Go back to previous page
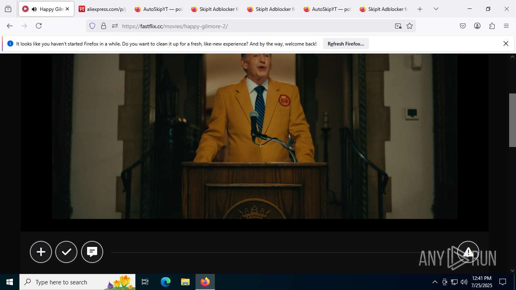 pos(10,26)
